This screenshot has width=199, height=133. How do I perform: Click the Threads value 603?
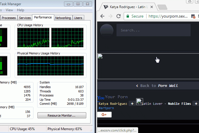81,91
